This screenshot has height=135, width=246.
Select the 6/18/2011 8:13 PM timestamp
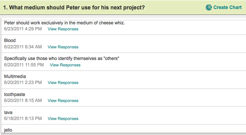(x=23, y=118)
